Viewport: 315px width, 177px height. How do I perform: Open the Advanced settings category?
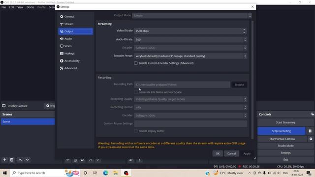coord(75,68)
